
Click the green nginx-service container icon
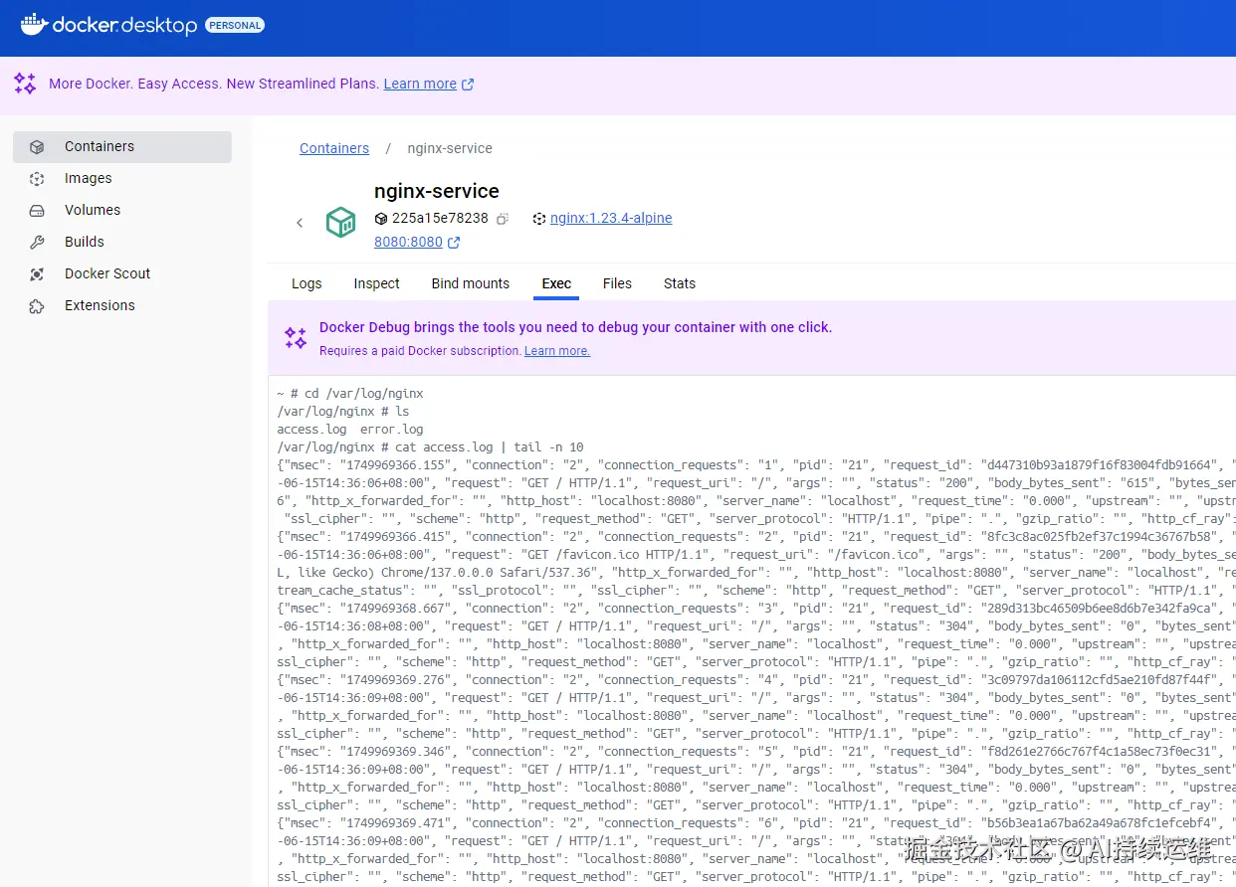pos(341,222)
